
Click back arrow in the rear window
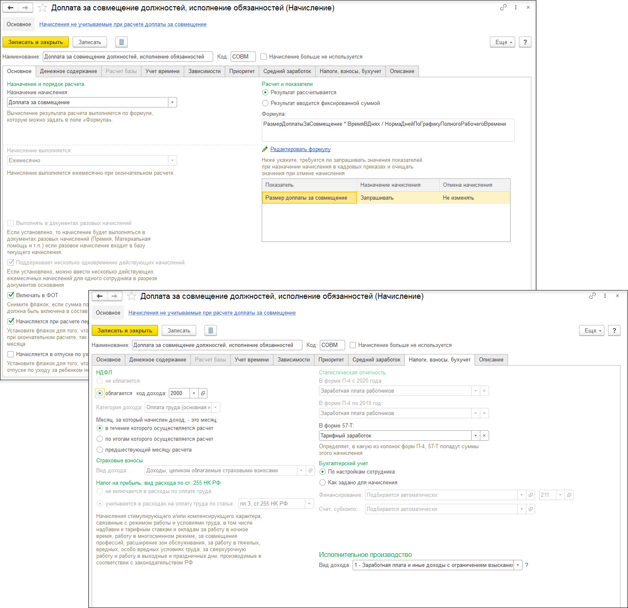[10, 7]
